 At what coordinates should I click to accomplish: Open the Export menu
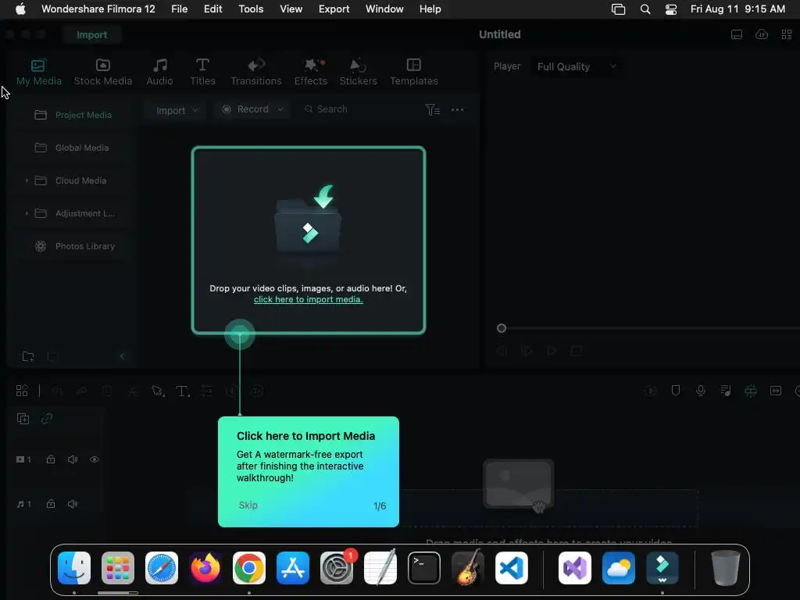point(334,9)
